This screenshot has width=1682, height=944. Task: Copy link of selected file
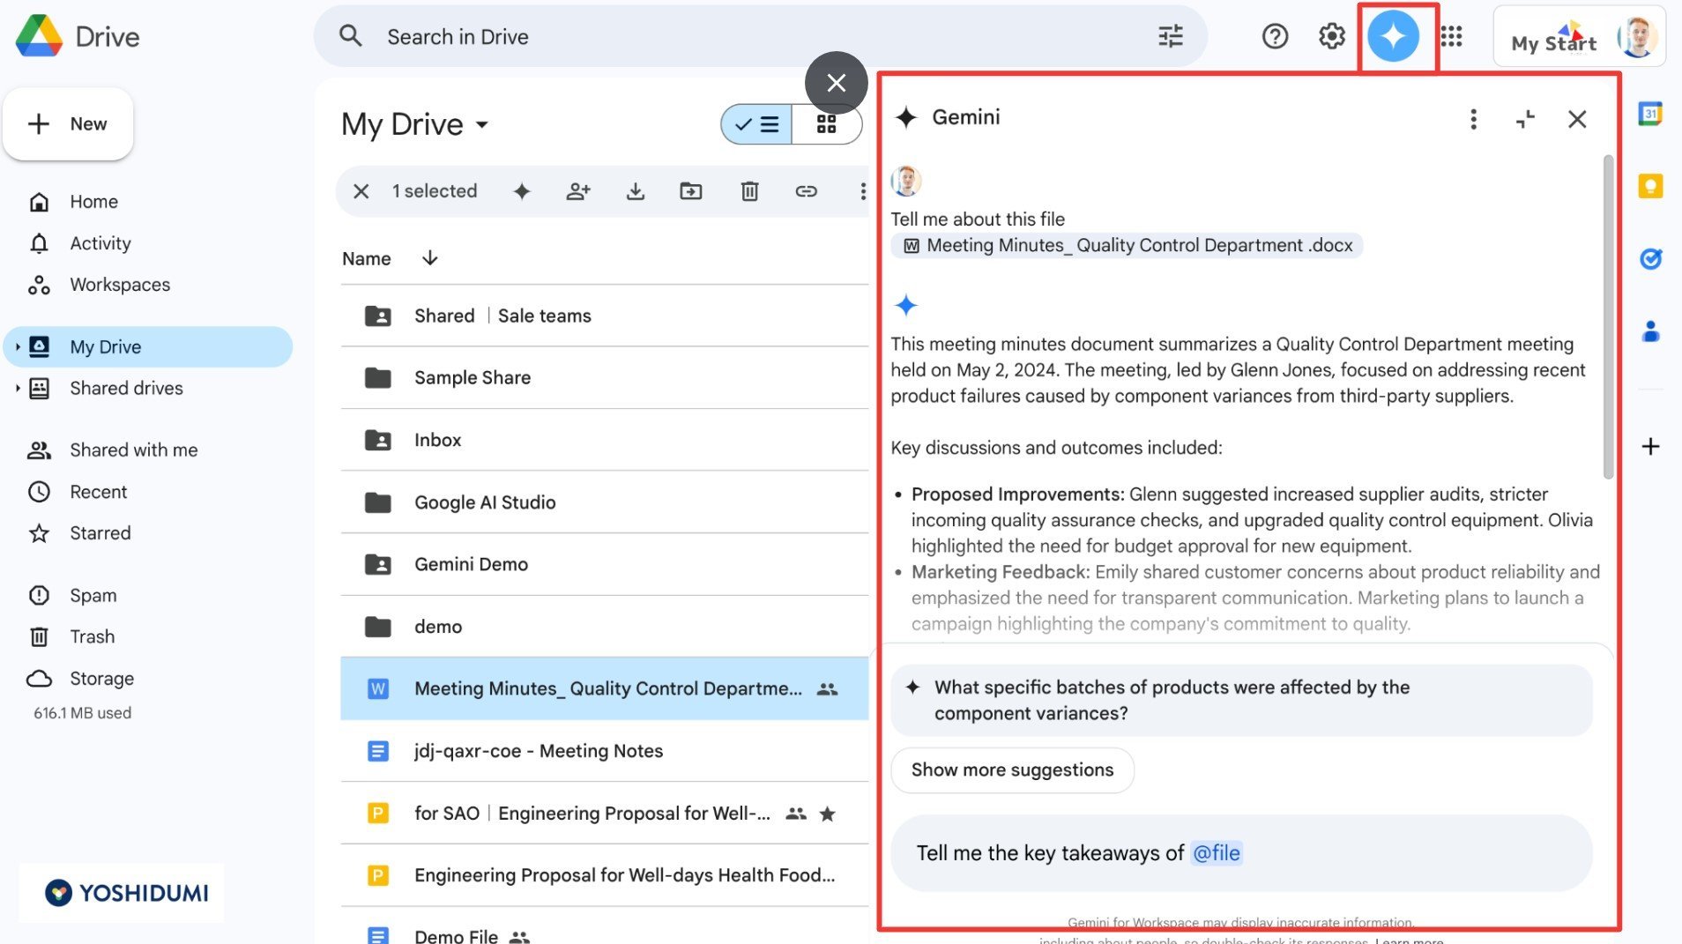[x=806, y=191]
